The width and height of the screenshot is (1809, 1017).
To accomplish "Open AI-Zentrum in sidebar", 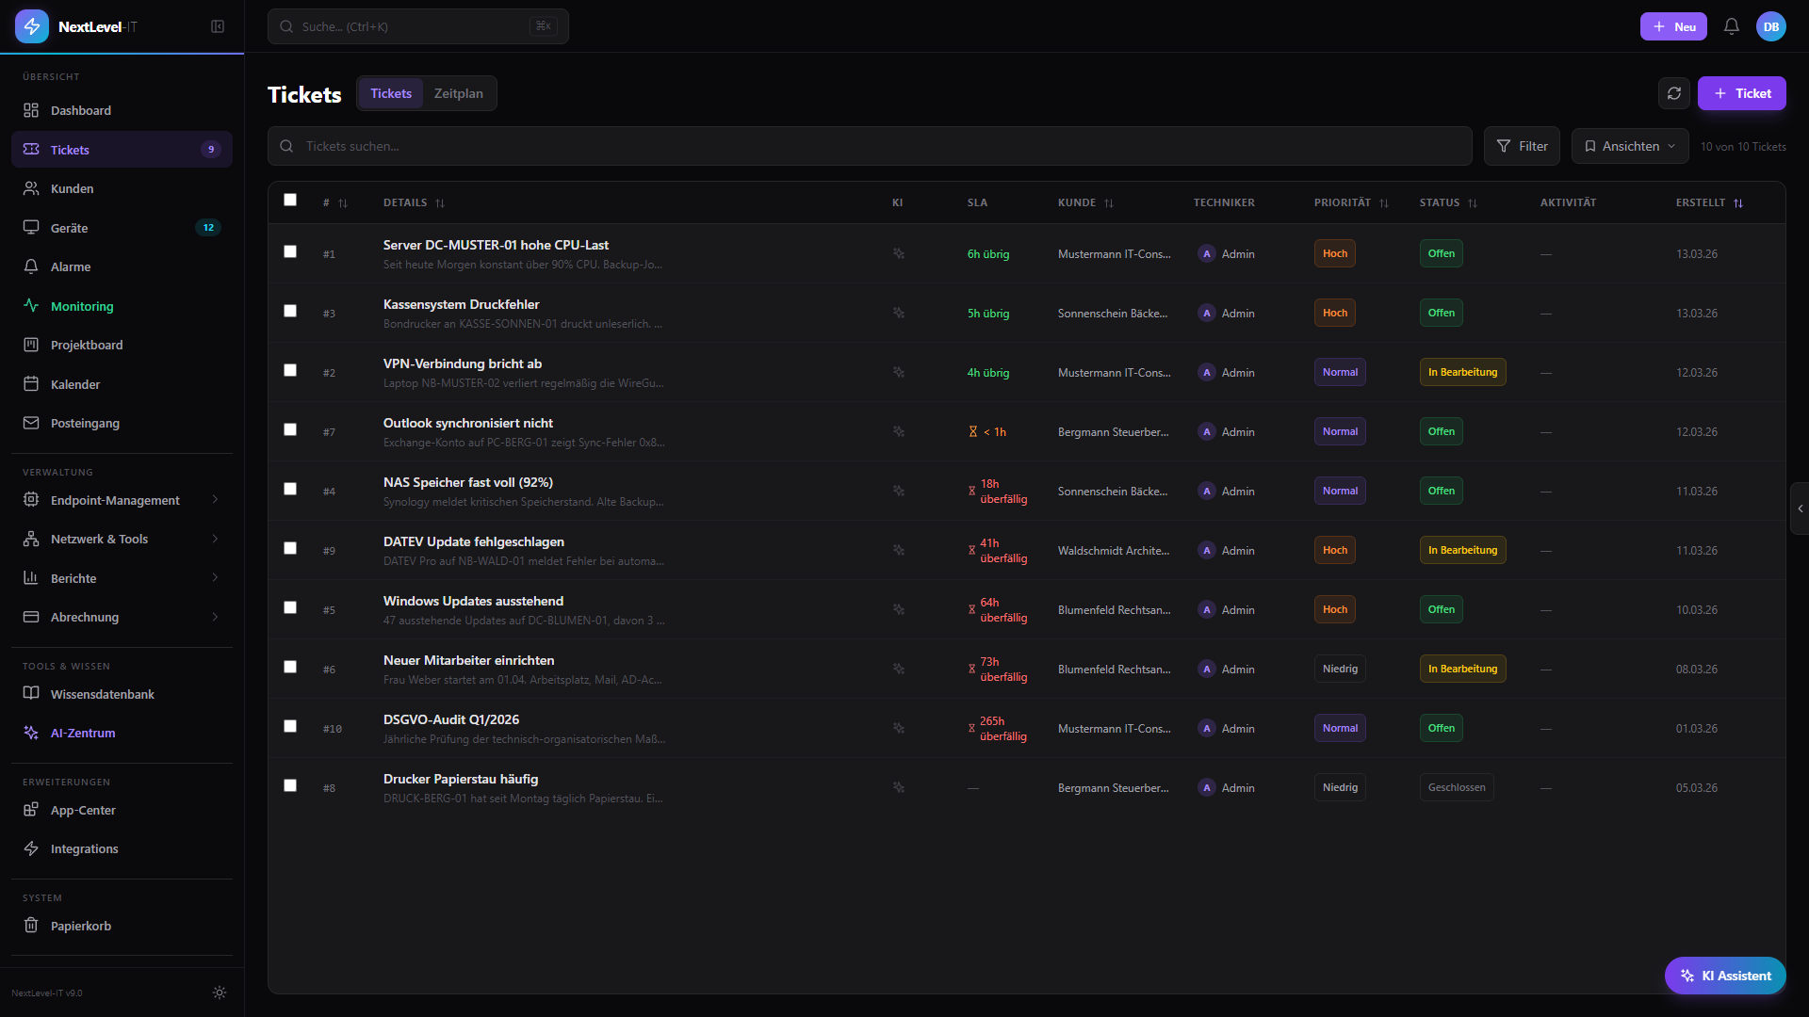I will click(83, 733).
